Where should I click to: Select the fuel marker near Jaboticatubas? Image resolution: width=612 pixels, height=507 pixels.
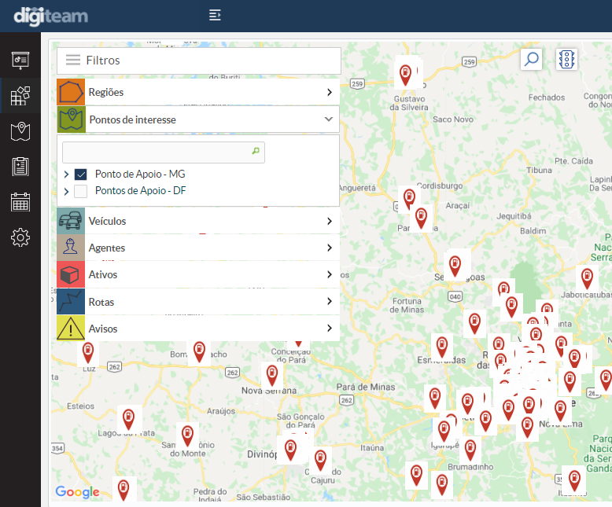[x=587, y=278]
